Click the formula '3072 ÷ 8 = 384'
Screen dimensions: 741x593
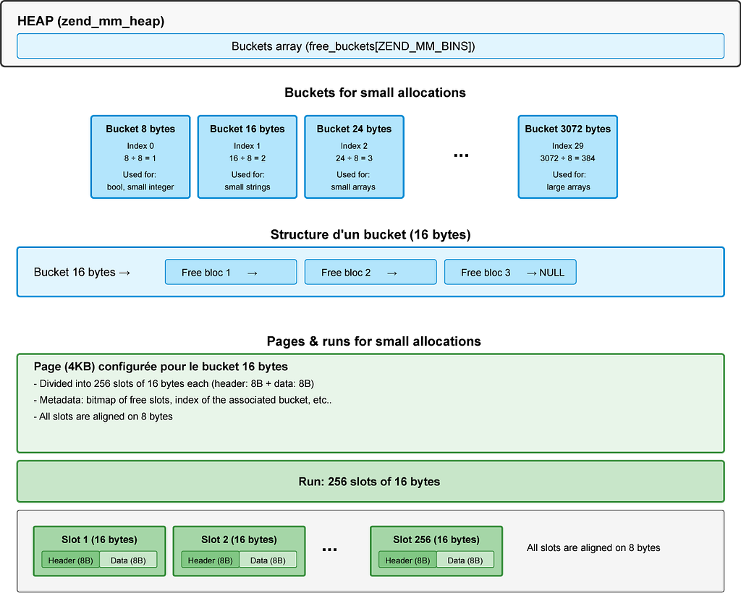(567, 158)
